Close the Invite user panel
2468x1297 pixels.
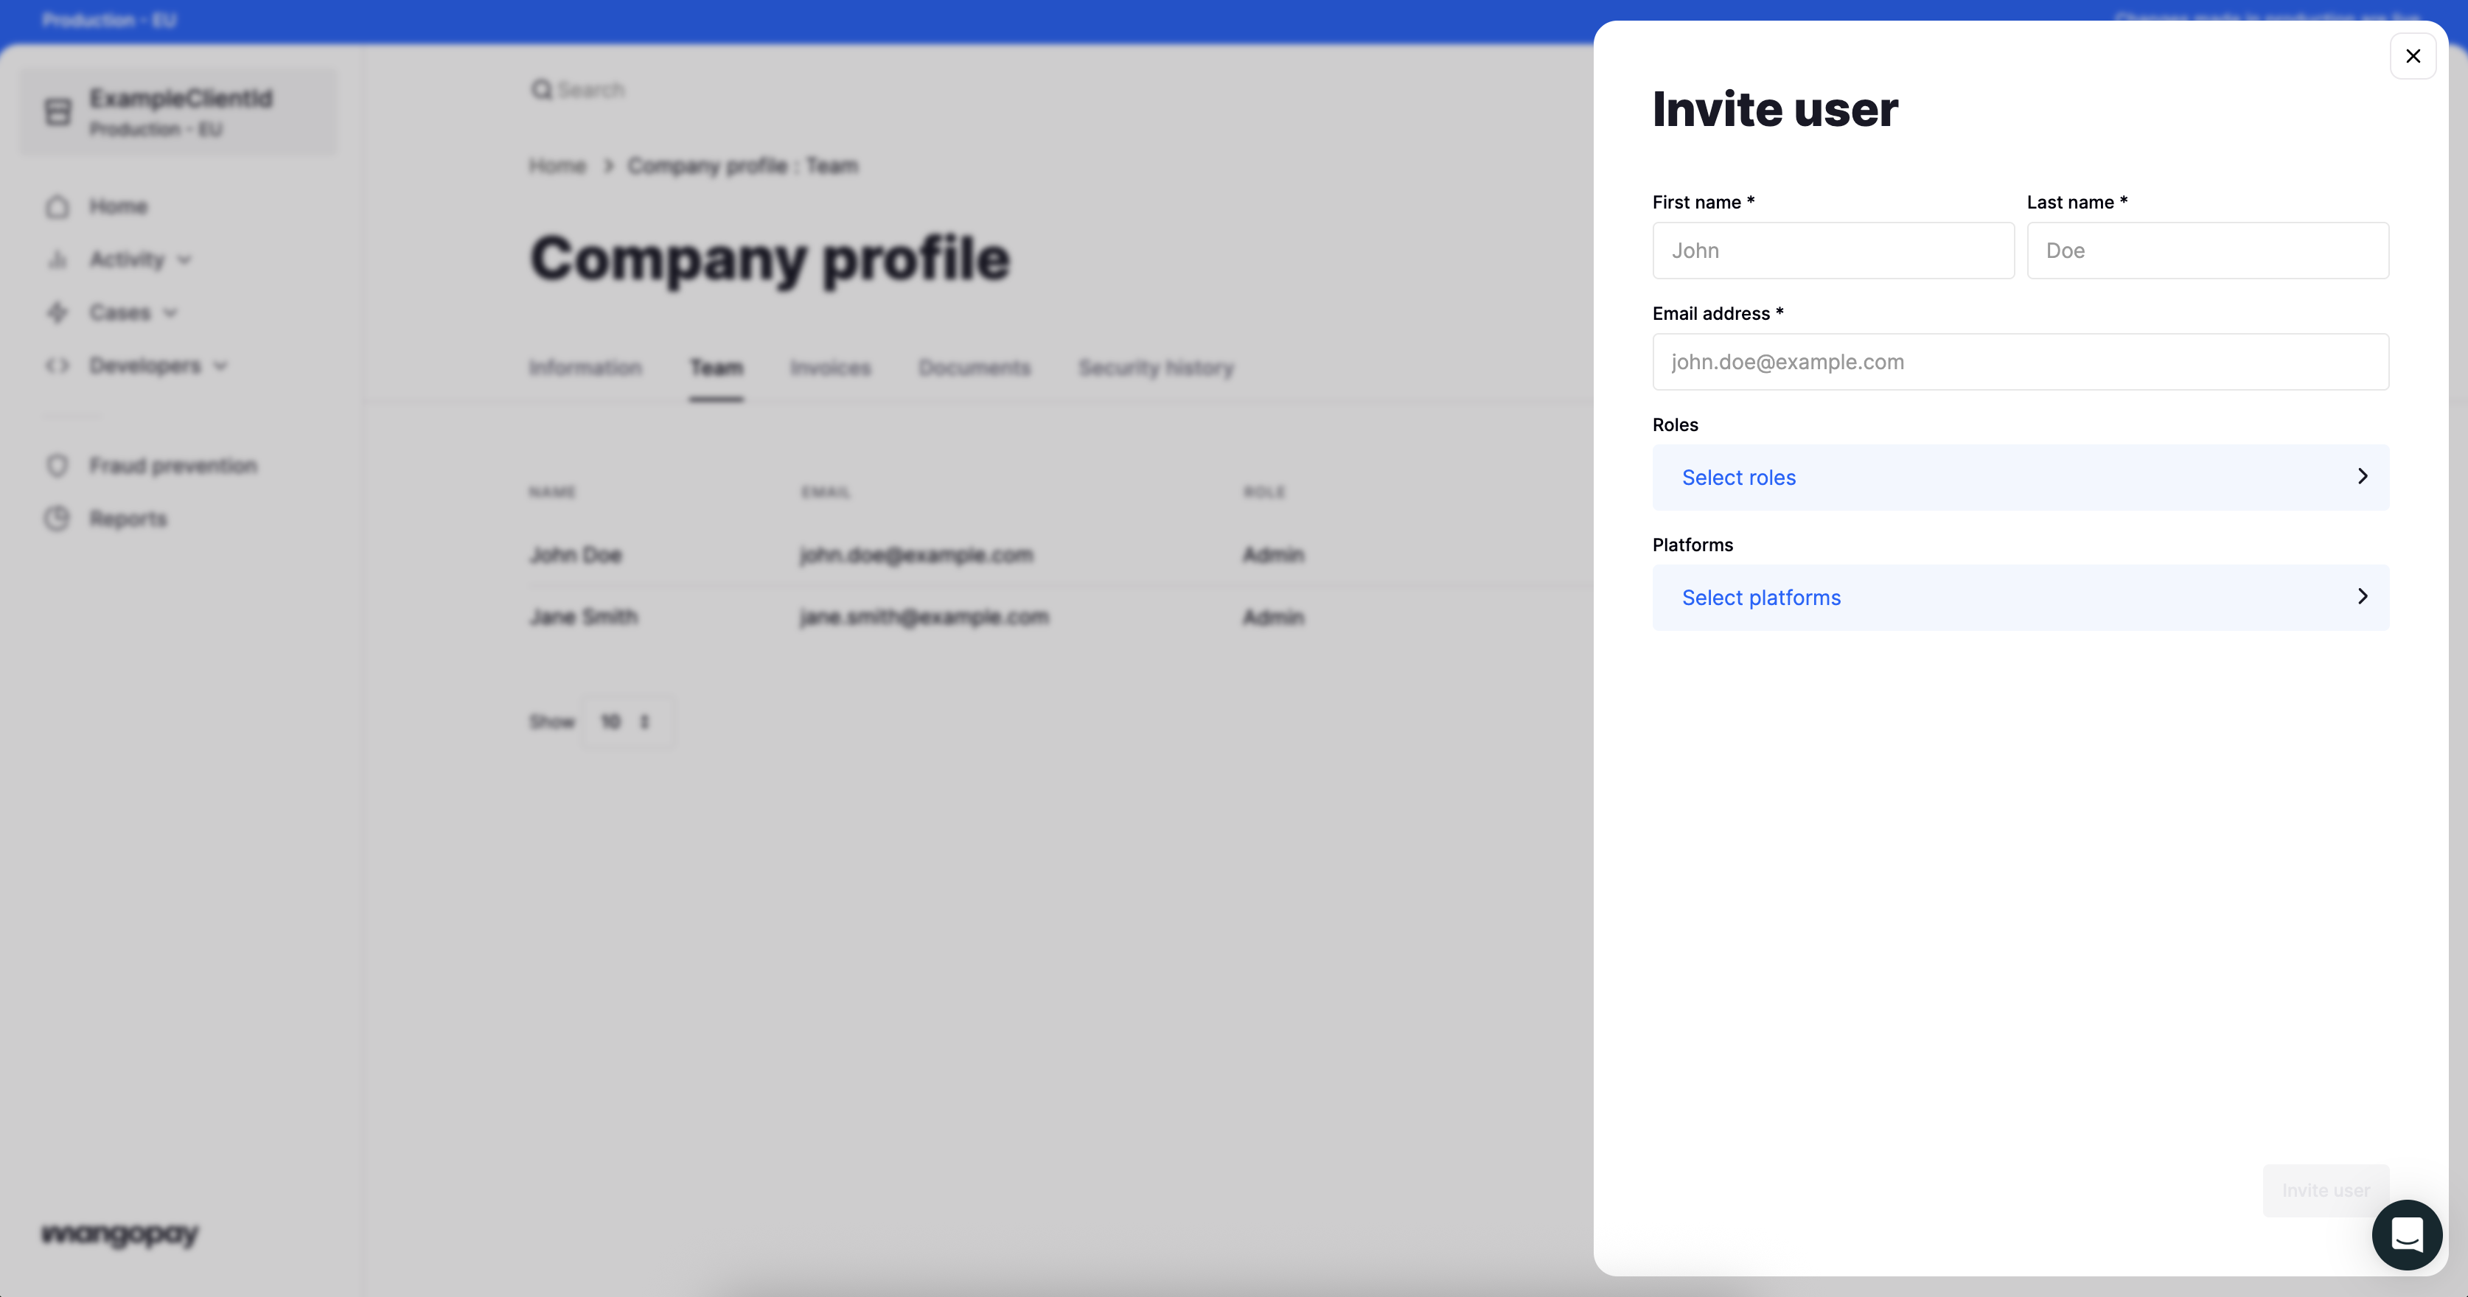2413,57
